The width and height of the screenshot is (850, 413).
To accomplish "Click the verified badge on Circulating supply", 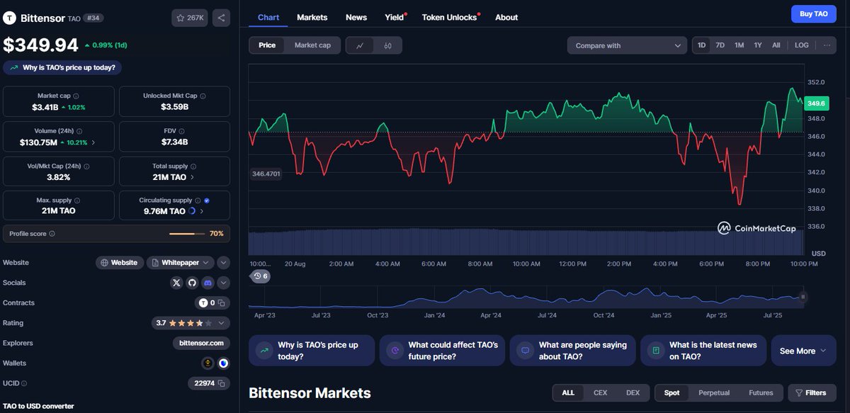I will [206, 200].
